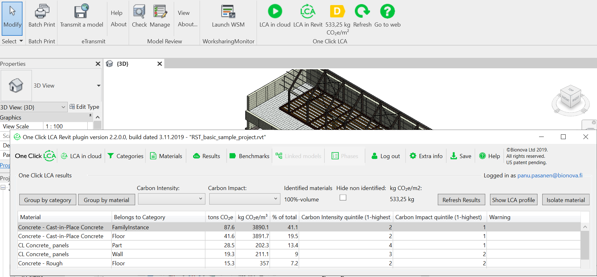Sort by % of total column header

coord(284,217)
